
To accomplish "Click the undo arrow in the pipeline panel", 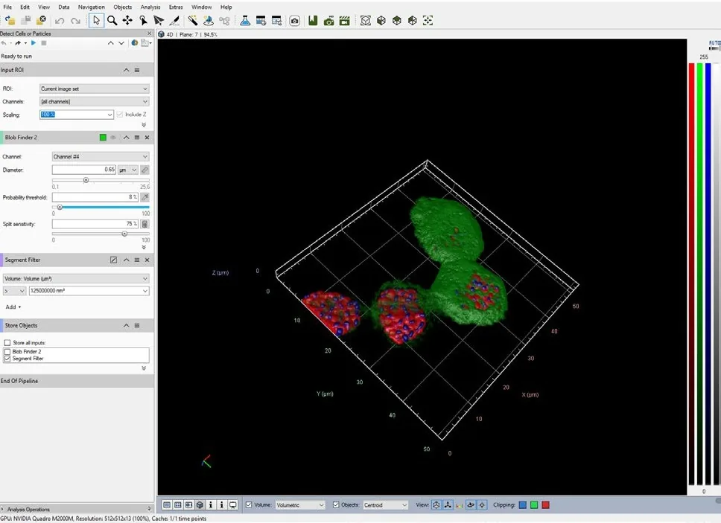I will coord(6,42).
